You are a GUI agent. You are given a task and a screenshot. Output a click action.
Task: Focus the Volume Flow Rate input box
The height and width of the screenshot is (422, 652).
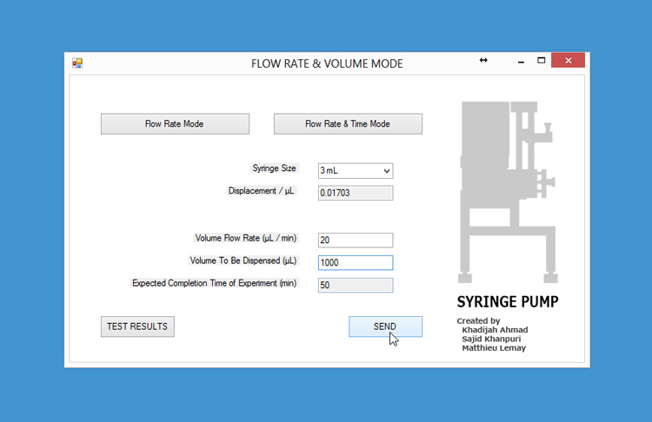tap(356, 241)
